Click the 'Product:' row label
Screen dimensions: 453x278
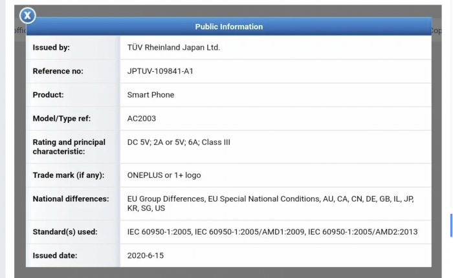click(48, 95)
